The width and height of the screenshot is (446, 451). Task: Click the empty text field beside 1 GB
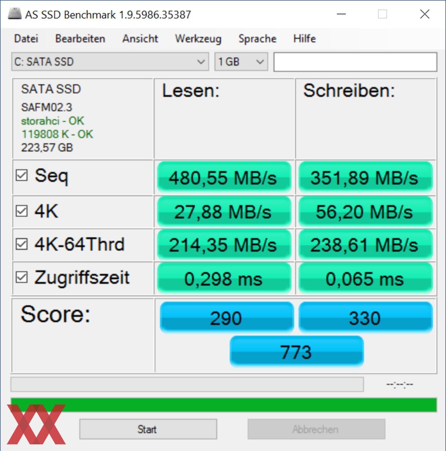(355, 62)
